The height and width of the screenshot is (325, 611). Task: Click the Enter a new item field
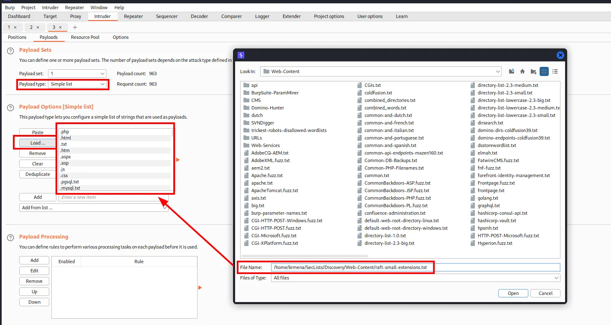114,197
